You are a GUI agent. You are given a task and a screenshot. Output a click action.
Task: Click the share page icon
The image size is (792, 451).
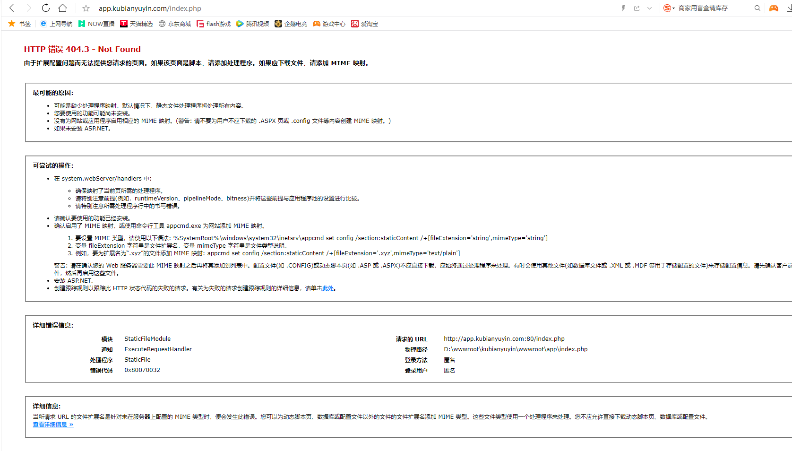(637, 8)
